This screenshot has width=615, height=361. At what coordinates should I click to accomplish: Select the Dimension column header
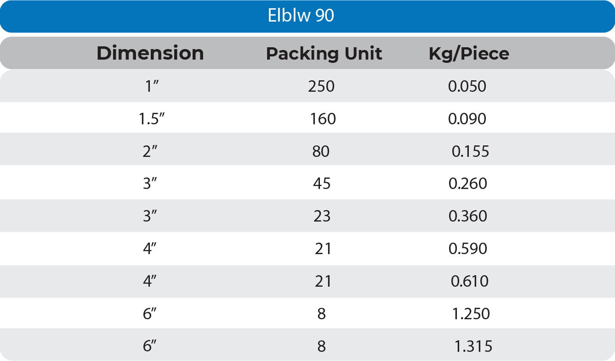tap(150, 53)
